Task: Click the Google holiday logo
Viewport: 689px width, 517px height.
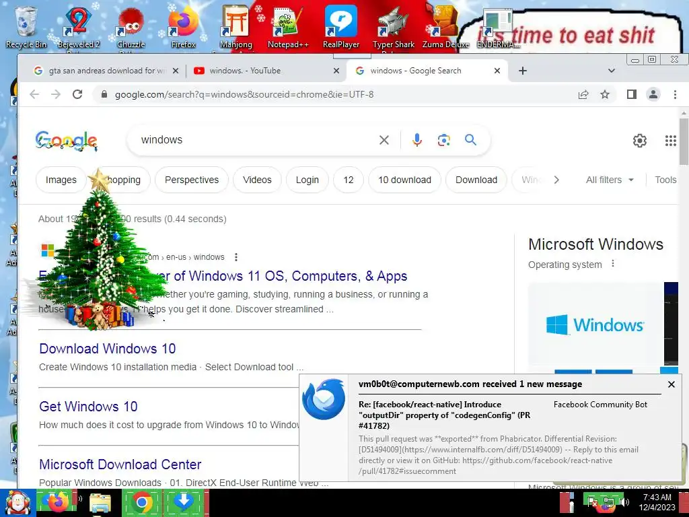Action: click(67, 141)
